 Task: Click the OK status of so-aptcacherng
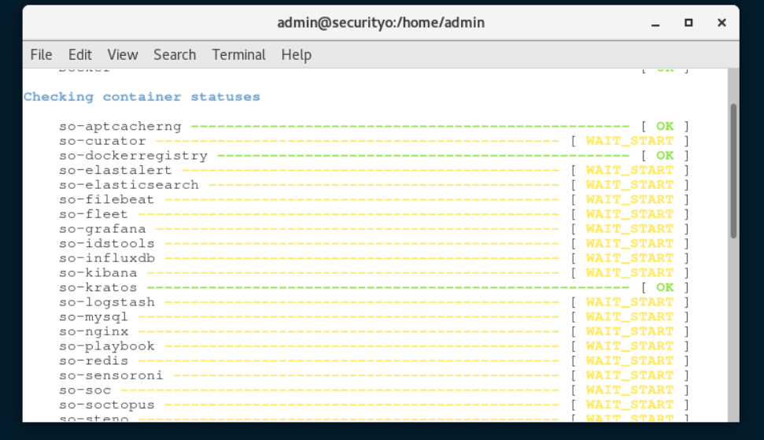pyautogui.click(x=665, y=126)
